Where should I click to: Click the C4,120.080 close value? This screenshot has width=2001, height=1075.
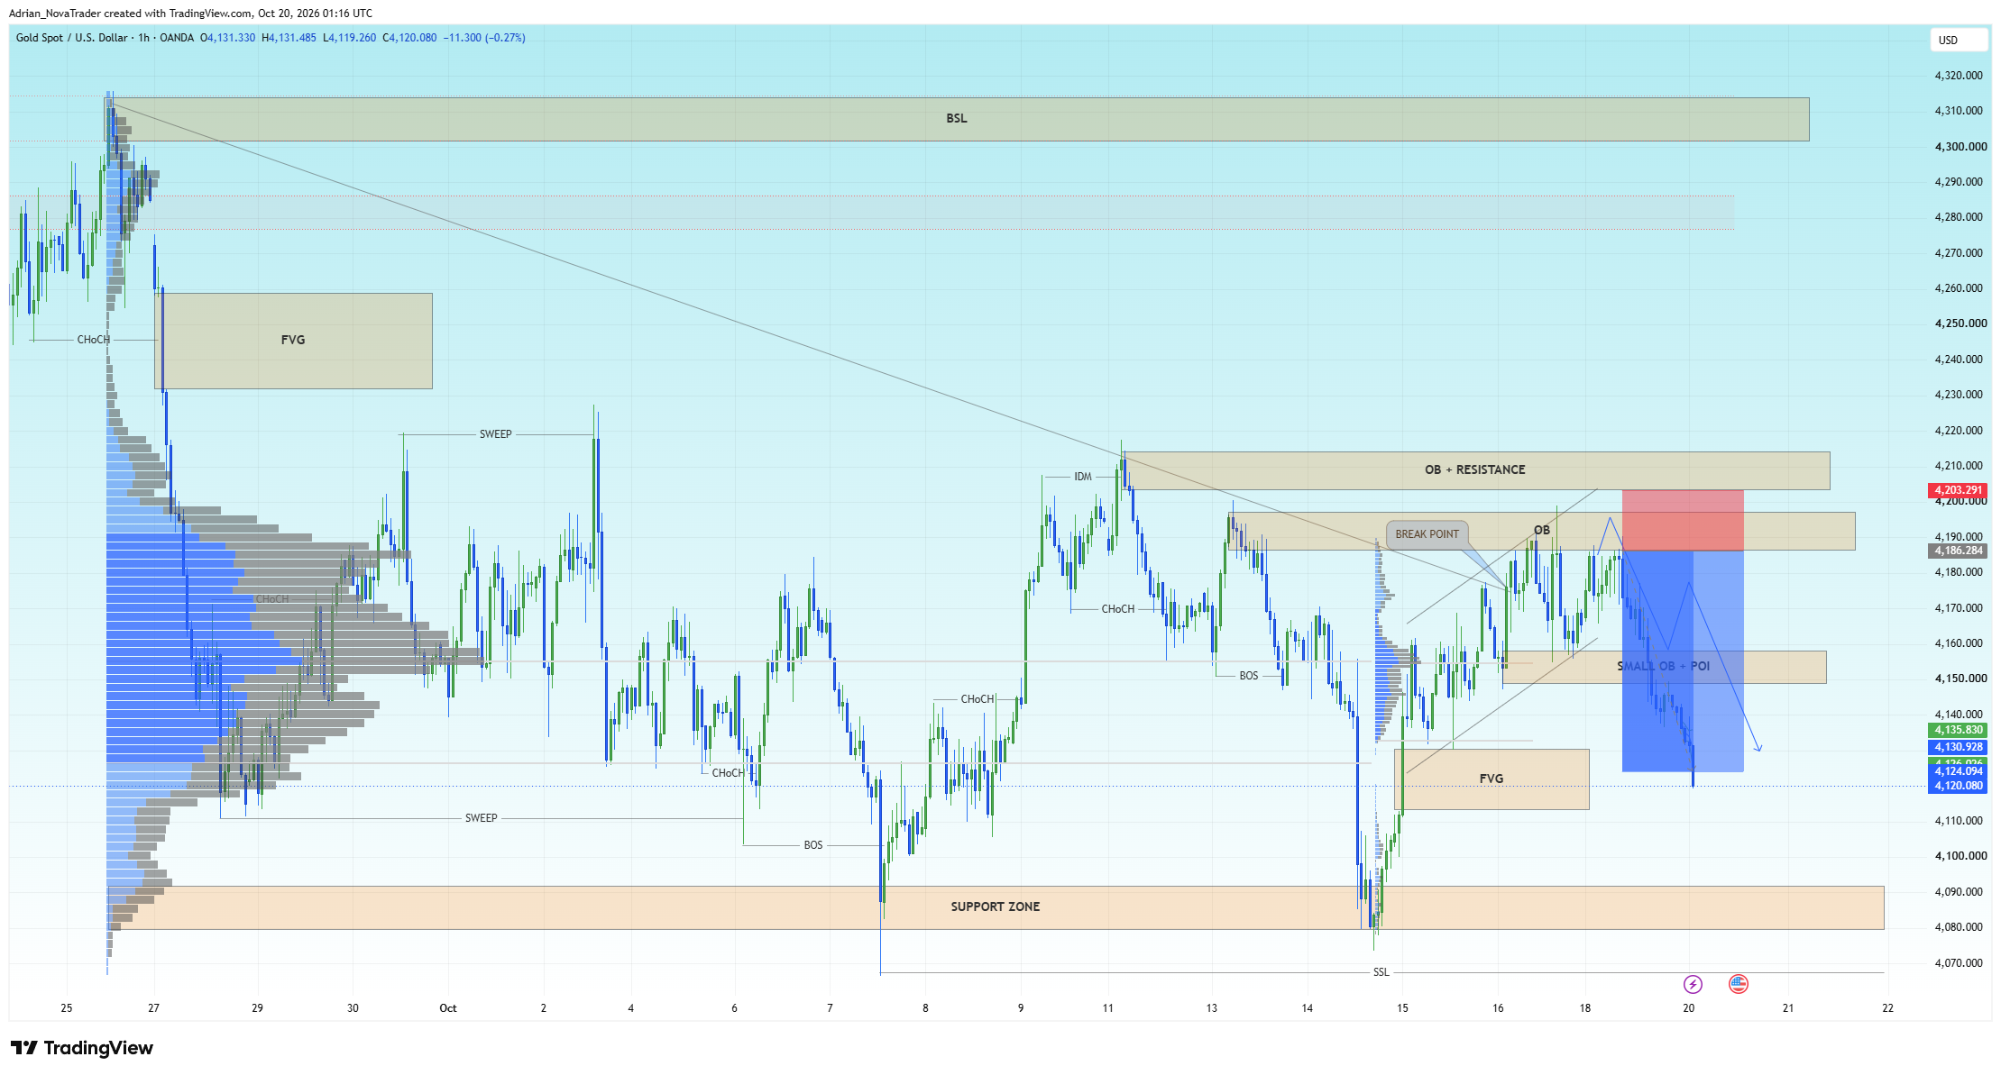pos(409,38)
